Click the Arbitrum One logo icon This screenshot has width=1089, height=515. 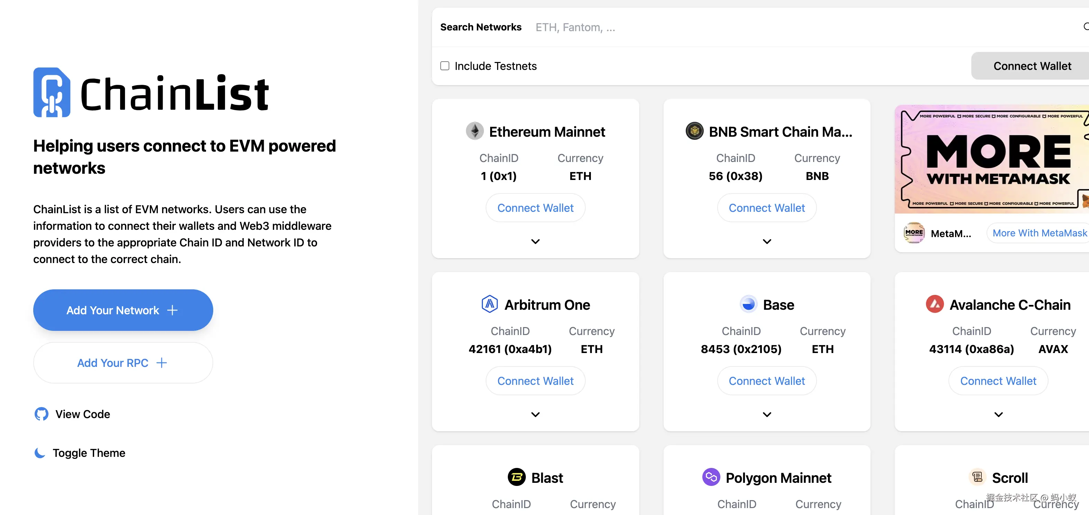(x=489, y=304)
